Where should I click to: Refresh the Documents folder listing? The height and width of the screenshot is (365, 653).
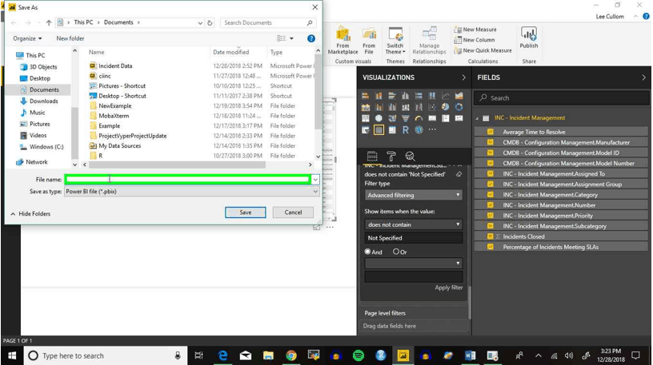(210, 23)
